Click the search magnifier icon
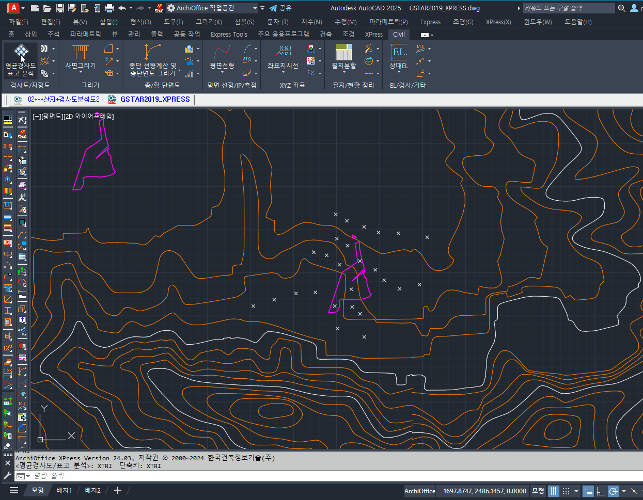 (x=622, y=8)
